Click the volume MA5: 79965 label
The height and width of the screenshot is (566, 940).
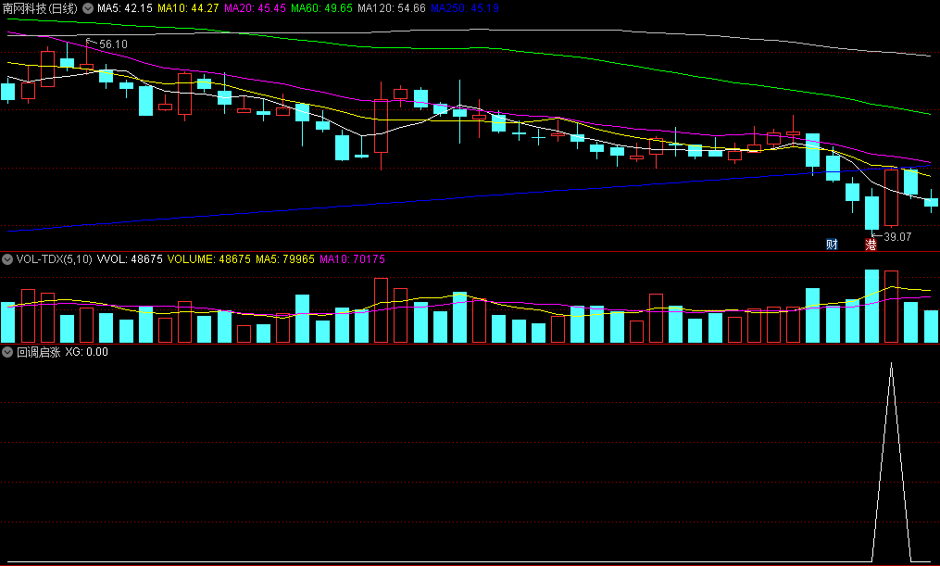tap(284, 259)
